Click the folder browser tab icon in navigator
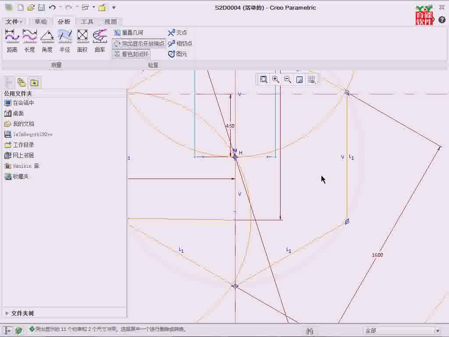 click(x=21, y=82)
